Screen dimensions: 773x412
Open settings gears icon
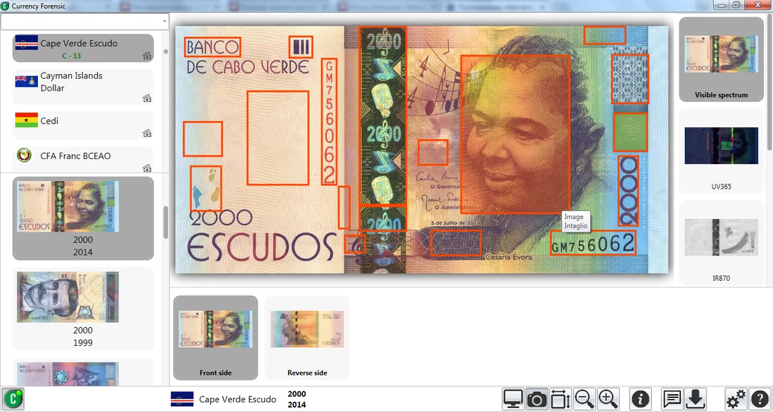coord(736,399)
